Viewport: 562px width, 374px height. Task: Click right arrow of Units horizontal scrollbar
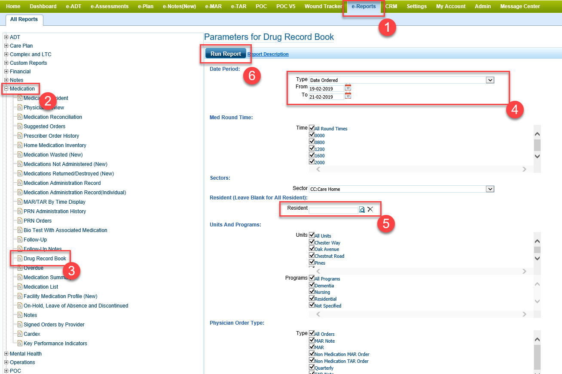click(524, 271)
